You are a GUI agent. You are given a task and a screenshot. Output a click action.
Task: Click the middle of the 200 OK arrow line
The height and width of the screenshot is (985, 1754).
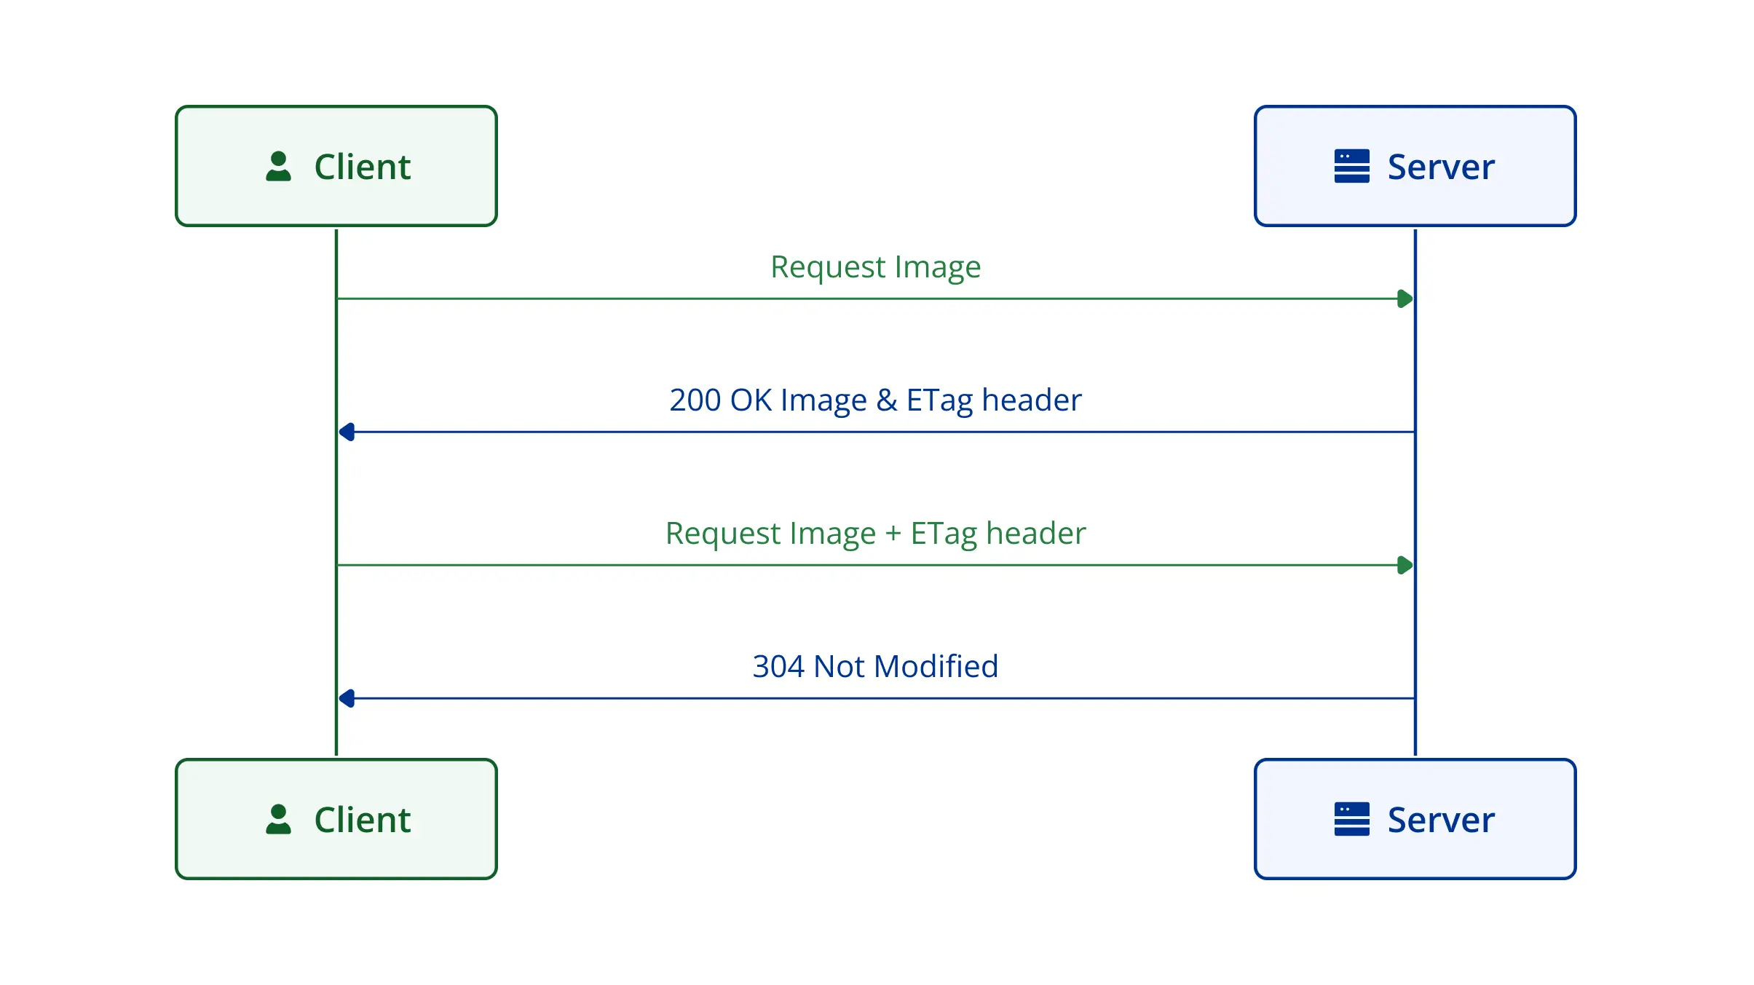pos(875,432)
